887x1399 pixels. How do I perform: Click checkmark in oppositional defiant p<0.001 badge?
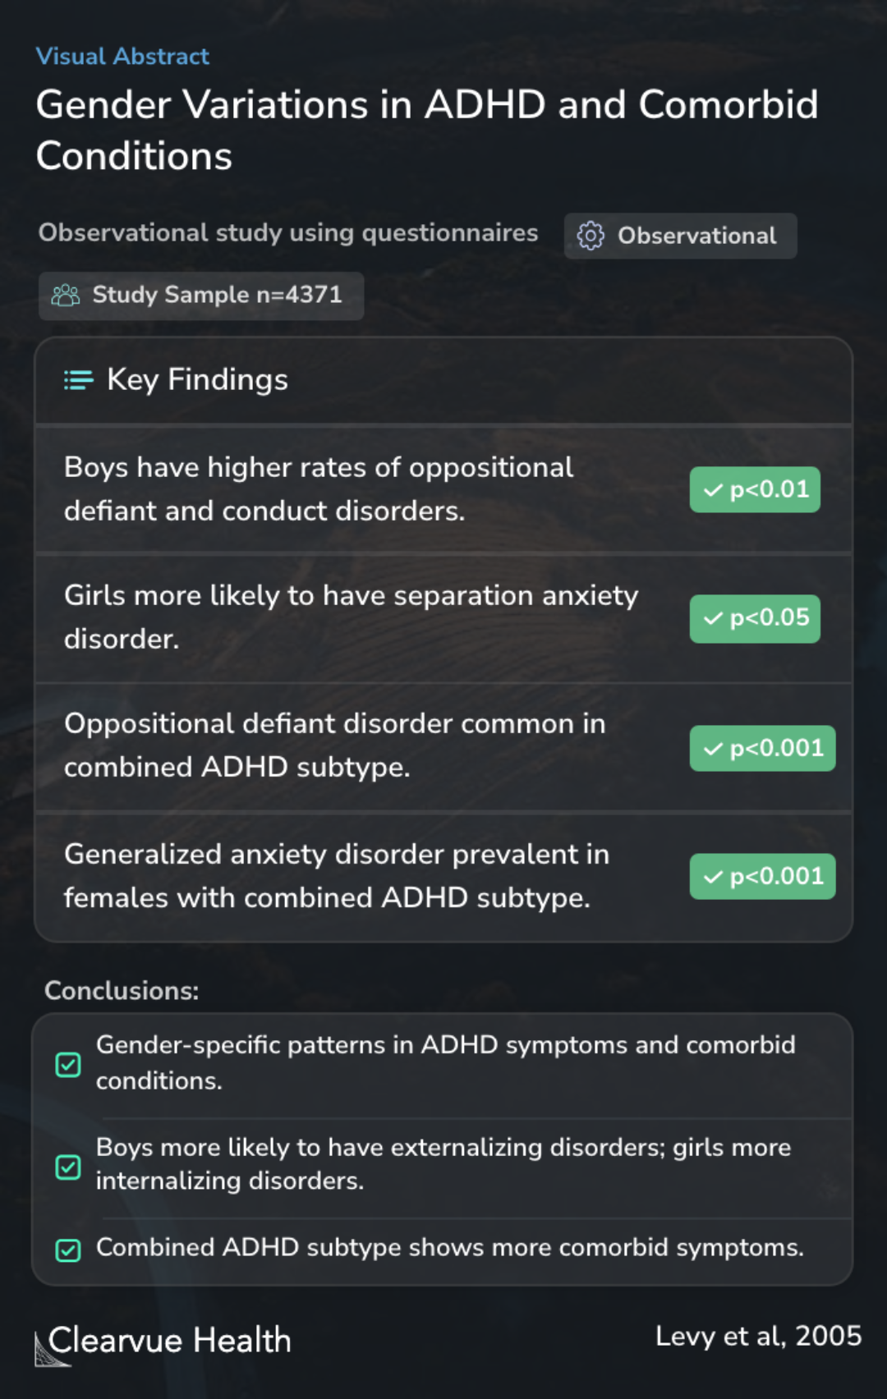coord(714,749)
